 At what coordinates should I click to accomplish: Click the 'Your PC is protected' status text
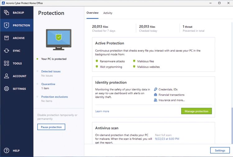(x=54, y=59)
